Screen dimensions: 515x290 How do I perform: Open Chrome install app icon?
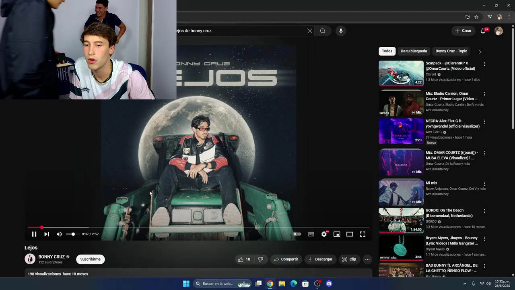pyautogui.click(x=468, y=17)
